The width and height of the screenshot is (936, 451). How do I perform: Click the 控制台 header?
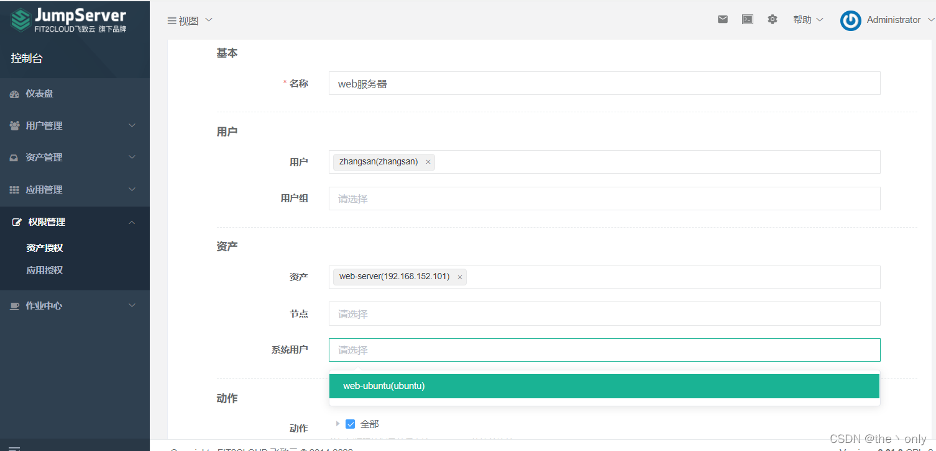pos(27,58)
